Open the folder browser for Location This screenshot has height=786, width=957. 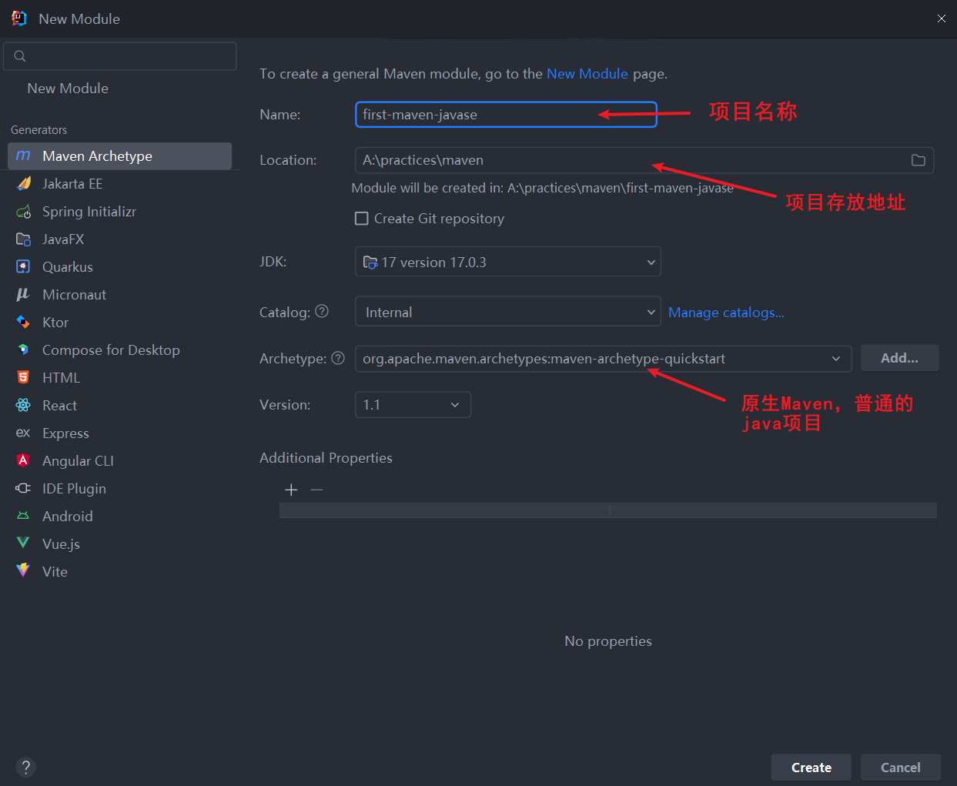click(918, 160)
